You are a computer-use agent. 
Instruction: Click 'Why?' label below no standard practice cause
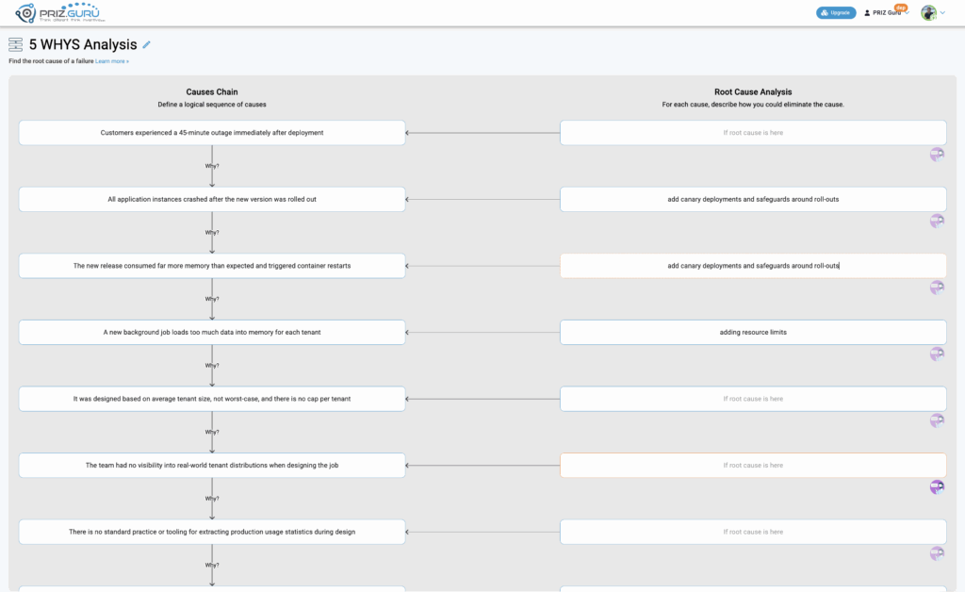pyautogui.click(x=212, y=565)
